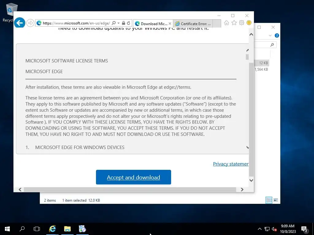
Task: Click the page scroll up arrow
Action: pyautogui.click(x=251, y=35)
